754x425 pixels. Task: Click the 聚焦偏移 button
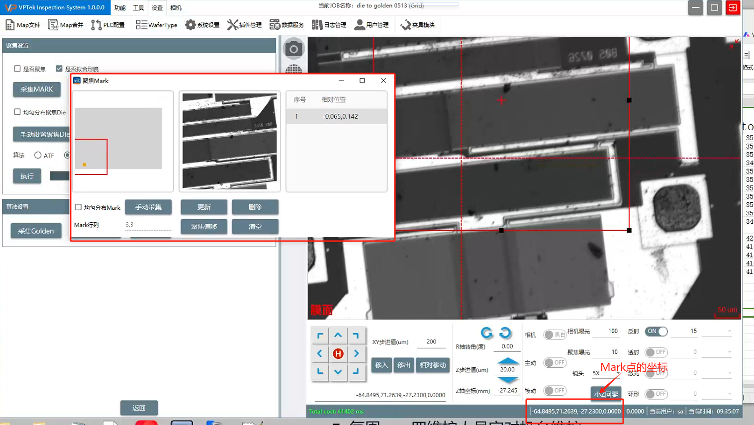click(x=204, y=226)
